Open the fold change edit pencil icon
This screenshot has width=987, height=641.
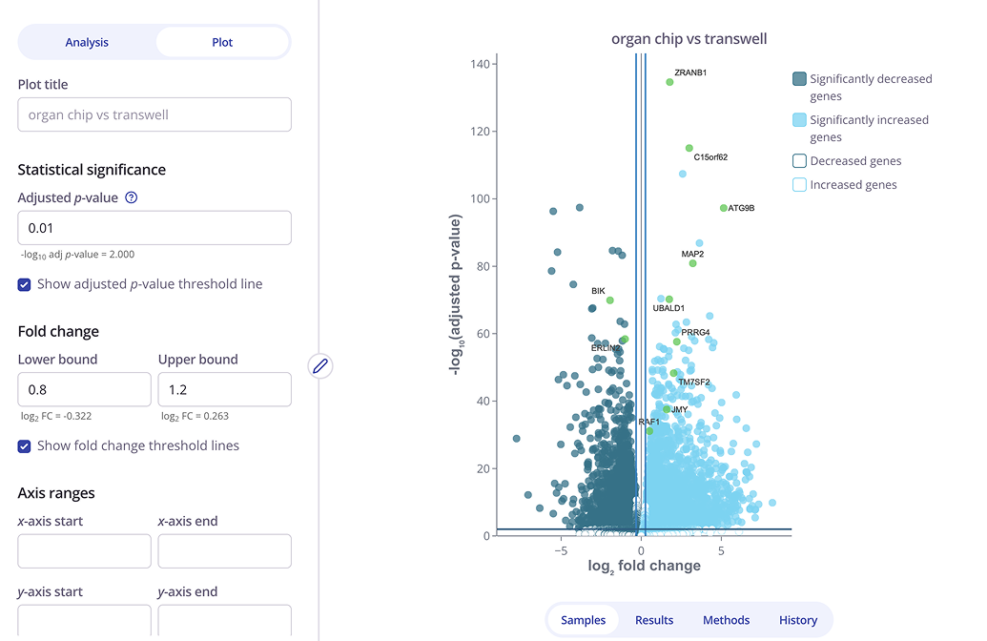coord(319,366)
